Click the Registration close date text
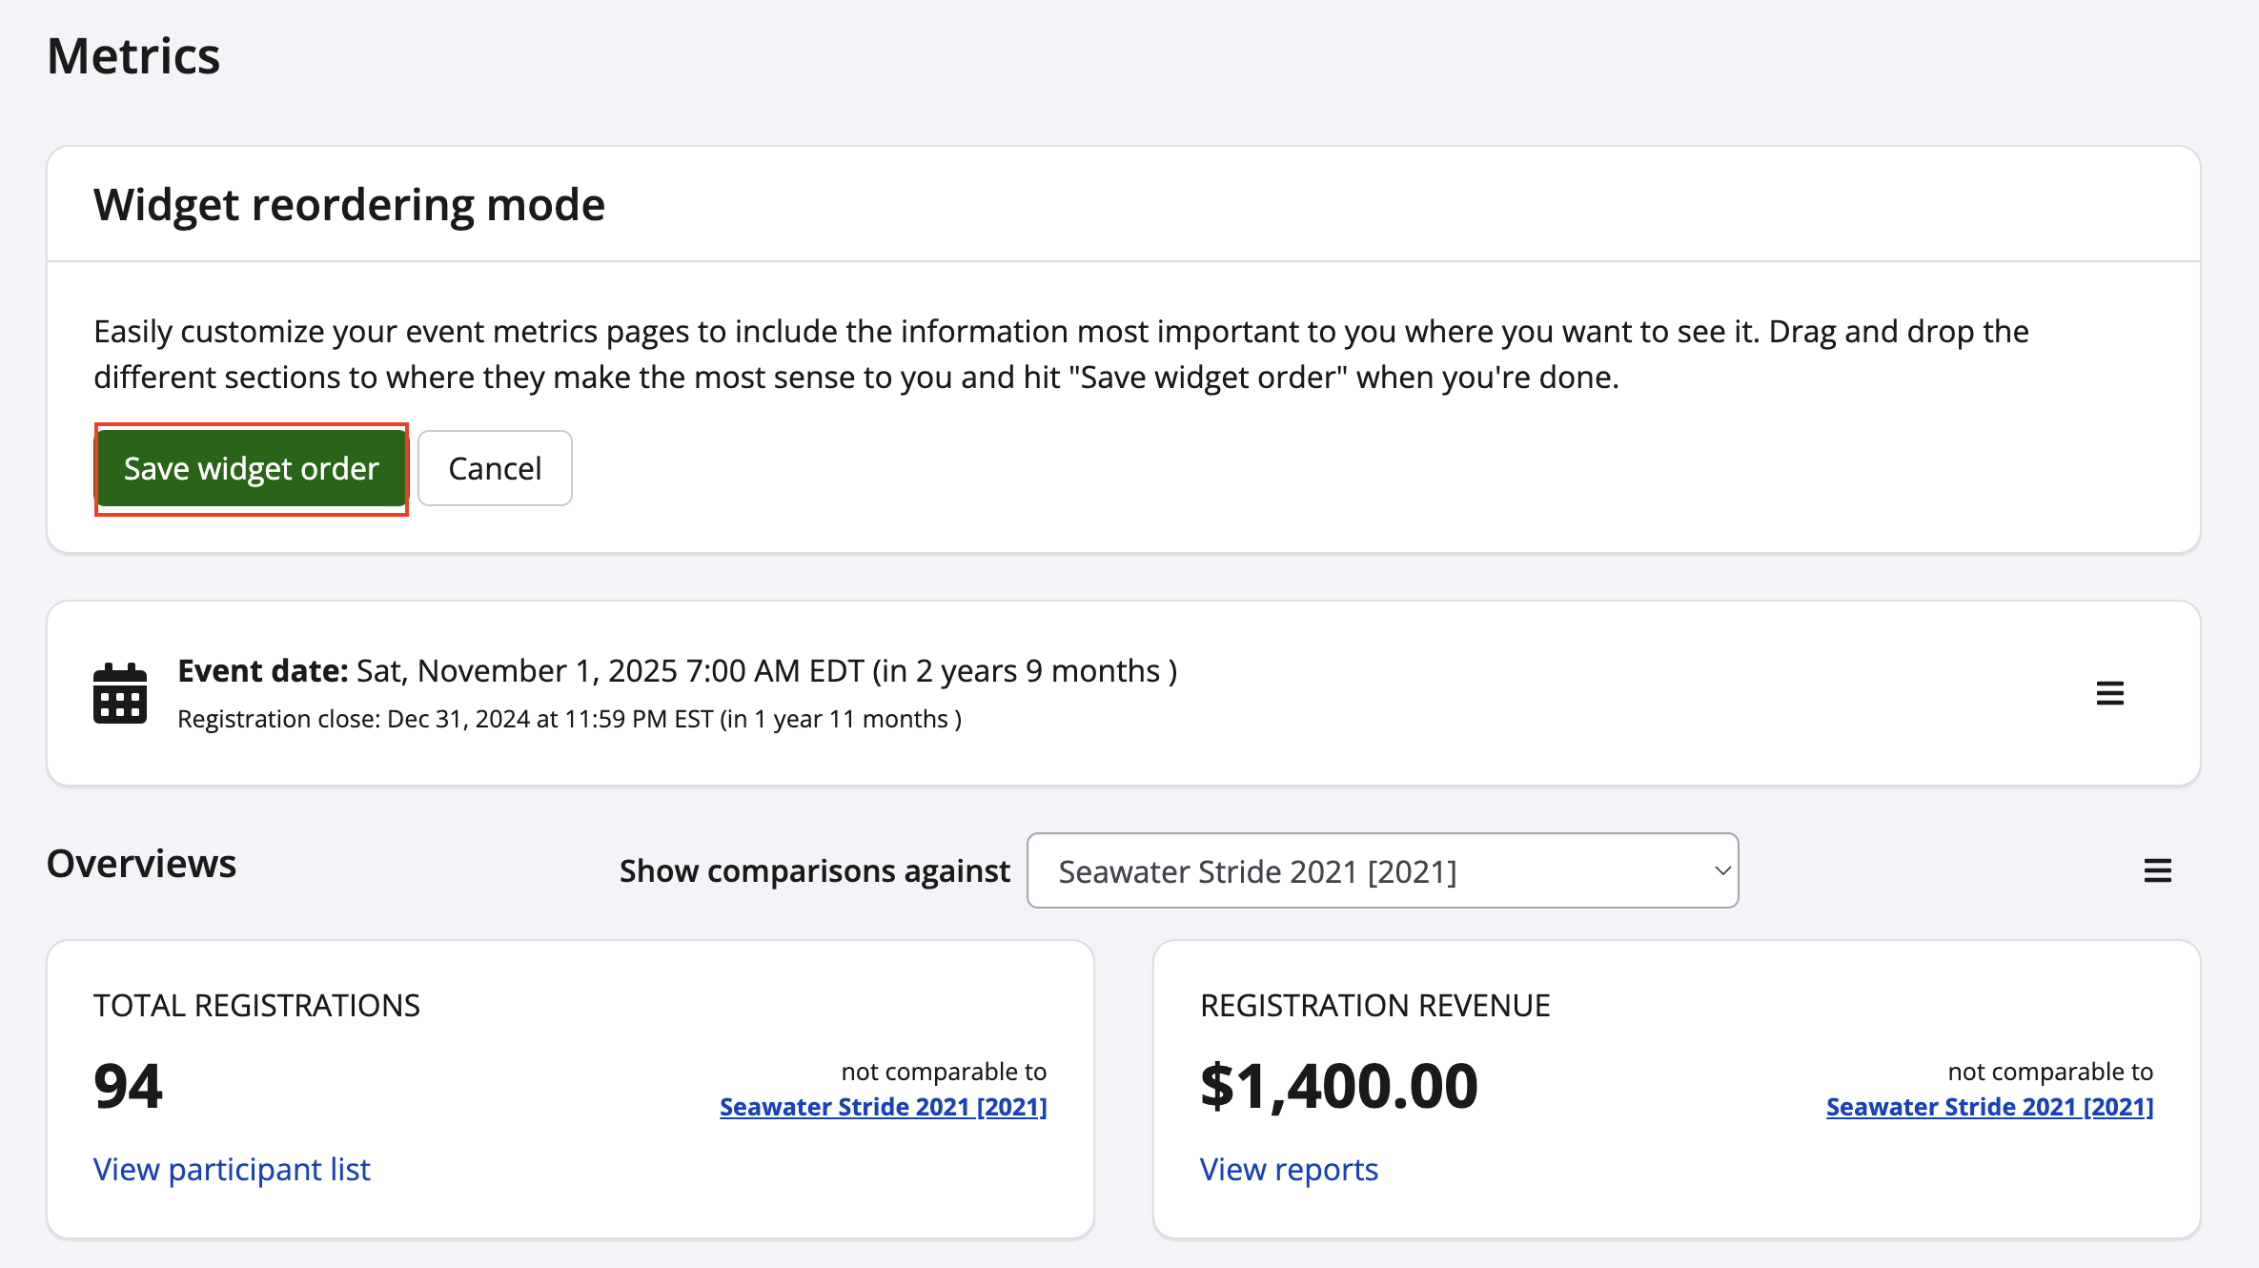Image resolution: width=2259 pixels, height=1268 pixels. click(569, 719)
